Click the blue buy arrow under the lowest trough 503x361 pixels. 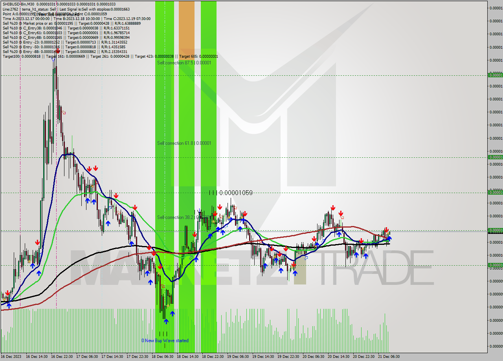click(166, 321)
